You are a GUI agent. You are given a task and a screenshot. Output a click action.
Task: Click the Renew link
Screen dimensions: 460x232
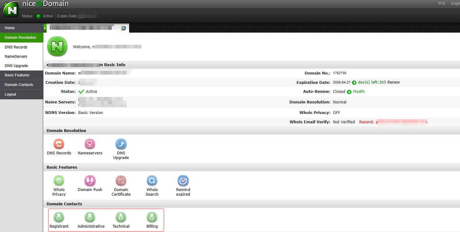tap(394, 82)
